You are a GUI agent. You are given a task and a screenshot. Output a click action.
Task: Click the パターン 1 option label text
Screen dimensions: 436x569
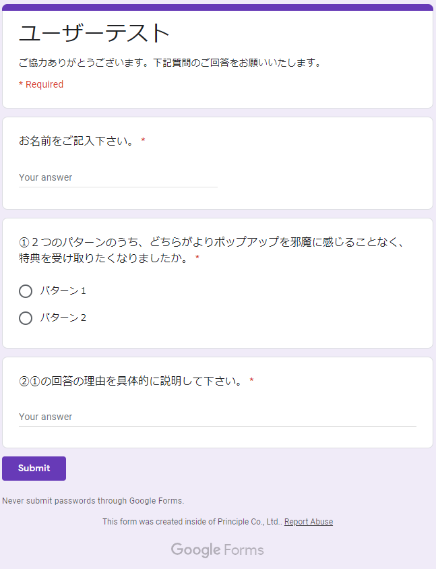point(63,291)
